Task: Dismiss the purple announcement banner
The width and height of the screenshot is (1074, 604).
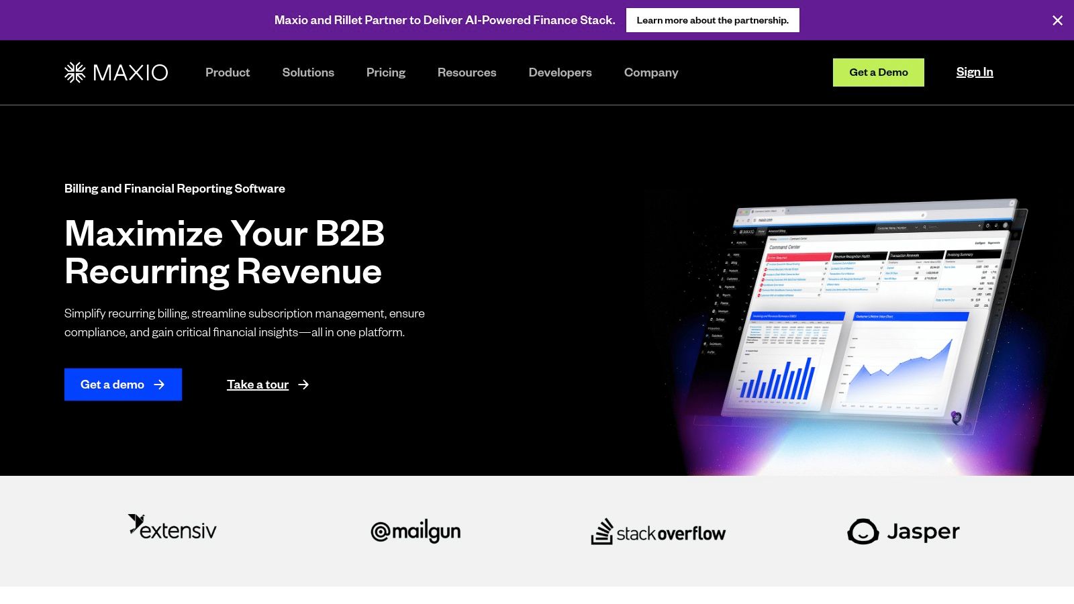Action: point(1057,20)
